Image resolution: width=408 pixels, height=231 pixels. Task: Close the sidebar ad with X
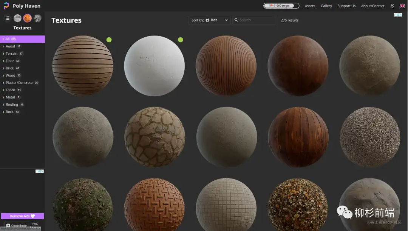pyautogui.click(x=42, y=171)
